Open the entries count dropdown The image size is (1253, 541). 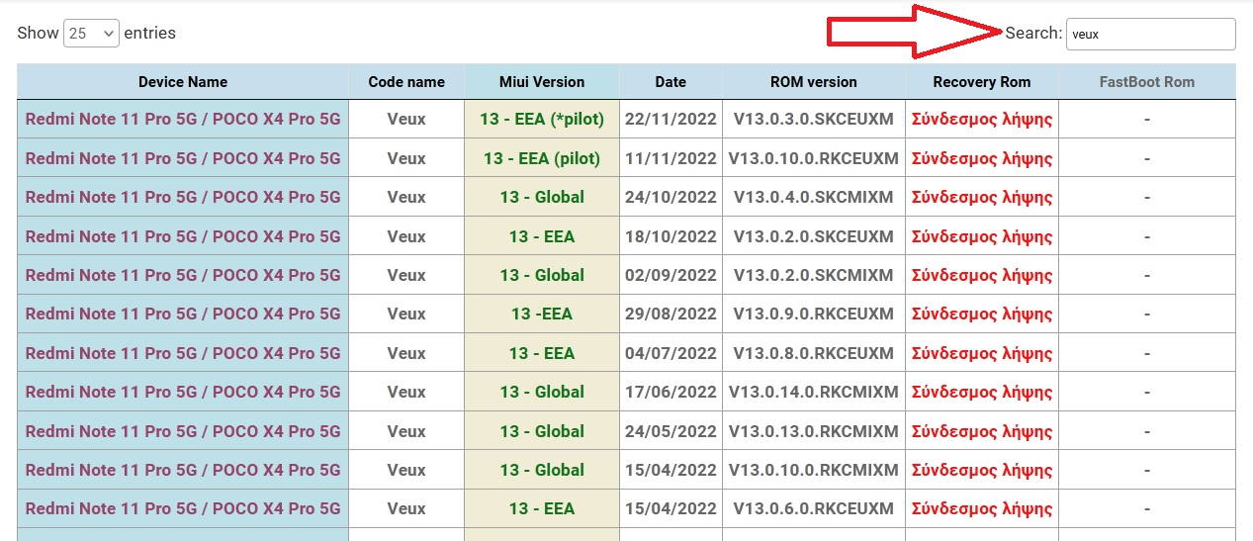(x=91, y=34)
